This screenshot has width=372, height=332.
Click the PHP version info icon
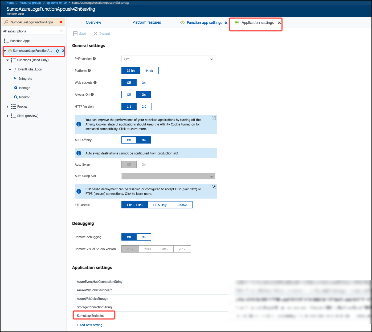point(94,59)
